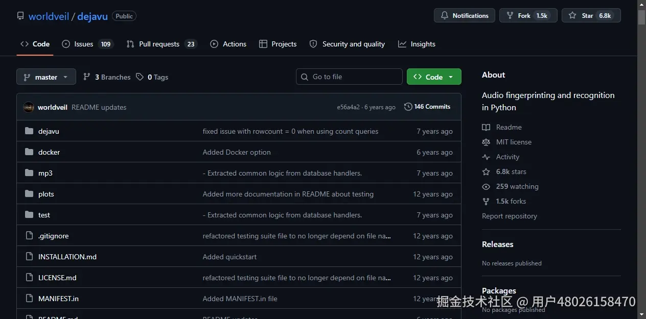Open the Releases heading link

tap(497, 244)
